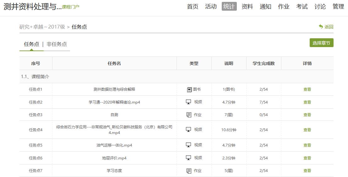Click the video icon for 油气运移一体化.mp4
The height and width of the screenshot is (177, 348).
tap(188, 145)
